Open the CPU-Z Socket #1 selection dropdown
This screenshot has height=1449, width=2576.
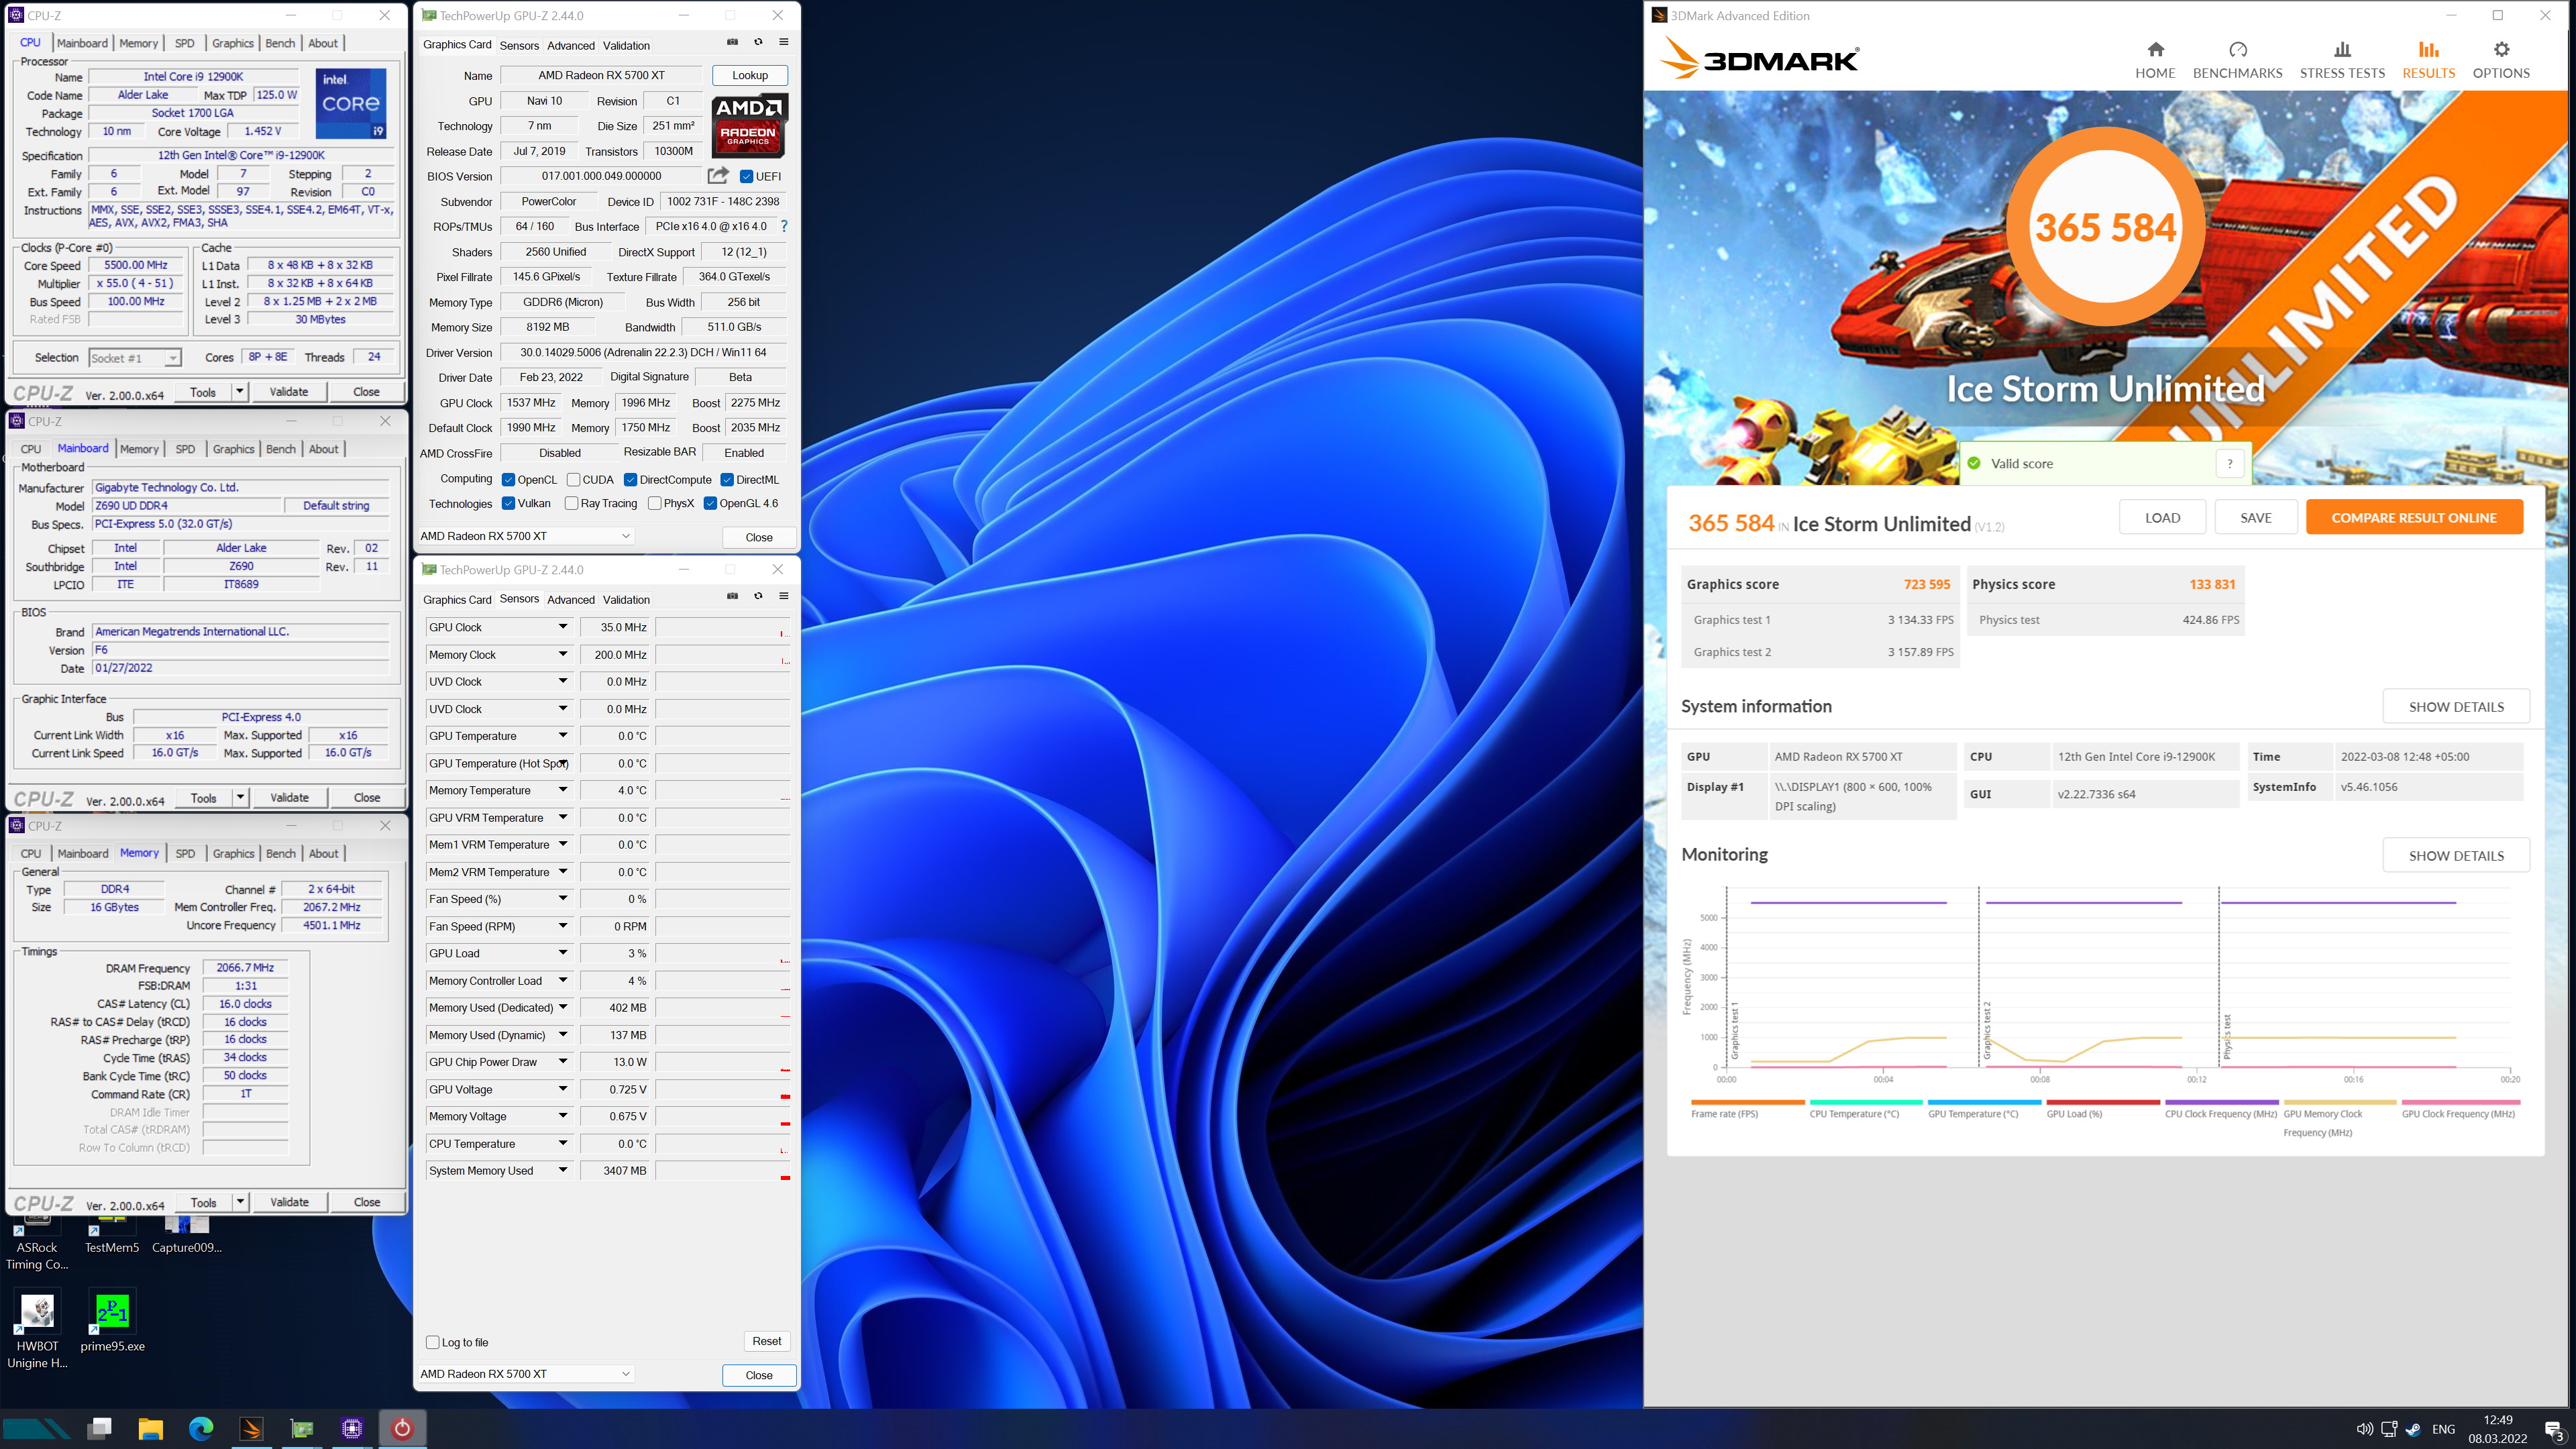tap(134, 358)
